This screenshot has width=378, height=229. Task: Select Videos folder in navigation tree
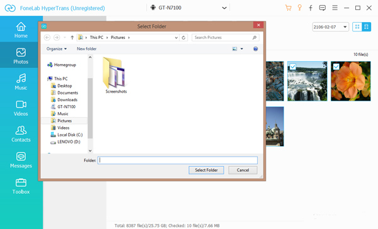point(60,128)
